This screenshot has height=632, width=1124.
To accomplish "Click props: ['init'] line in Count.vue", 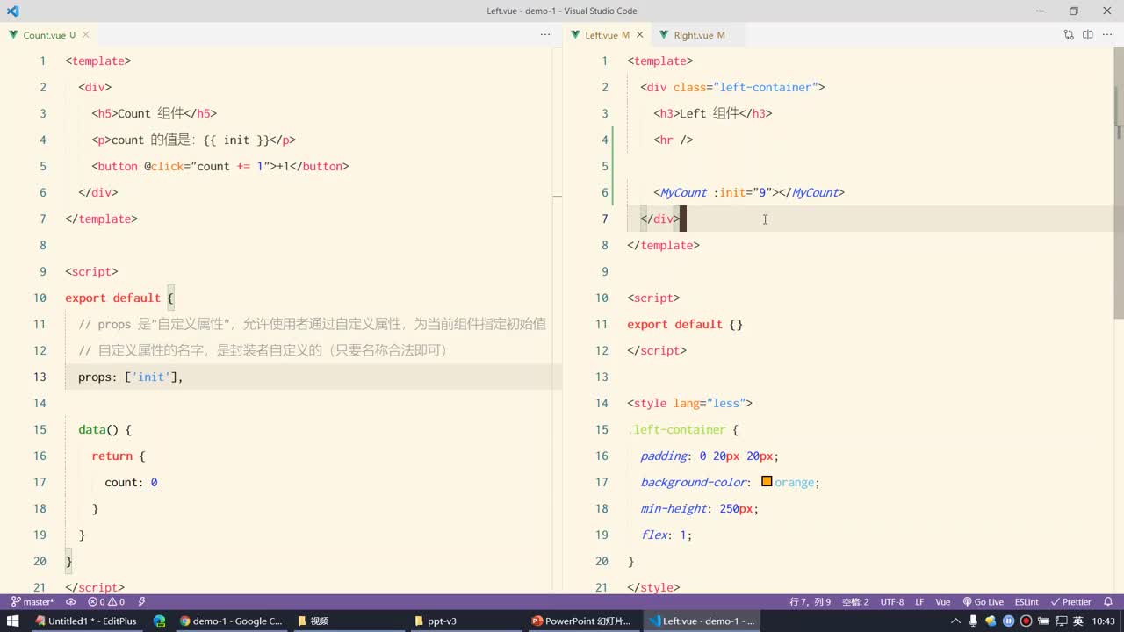I will click(131, 377).
